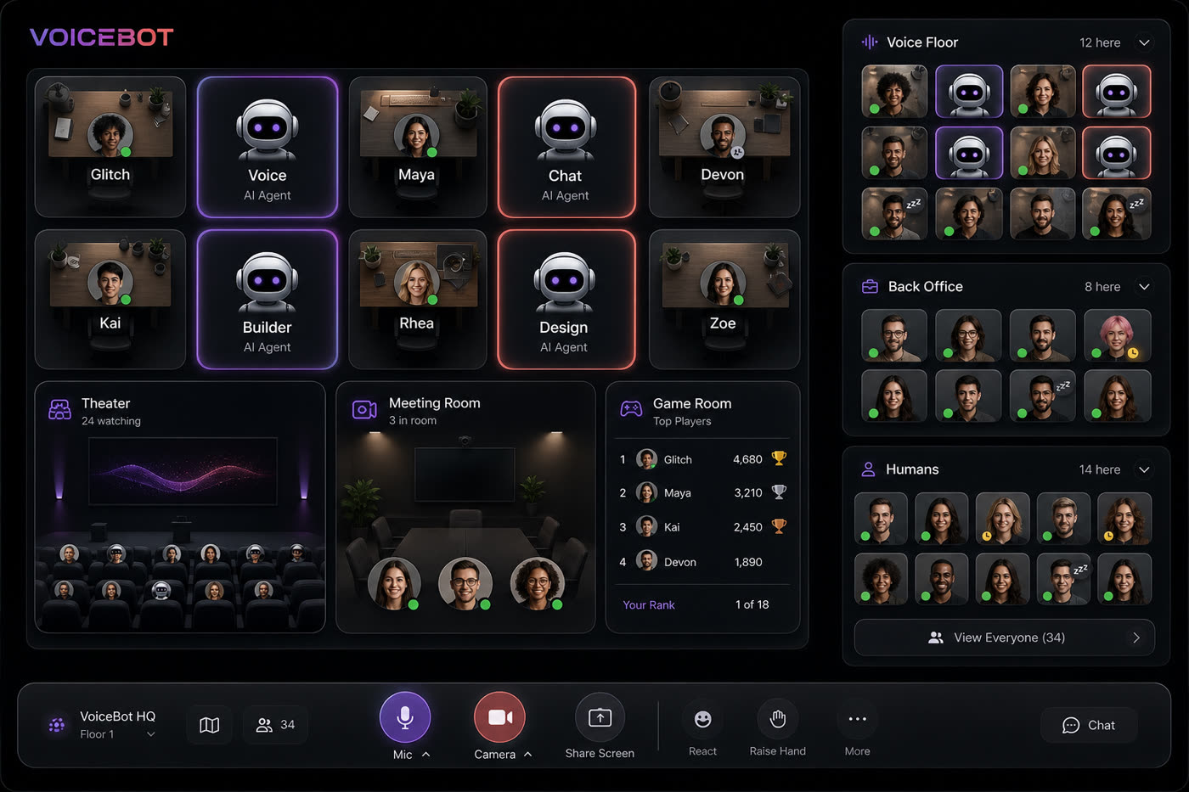The image size is (1189, 792).
Task: Click the Humans person icon
Action: pyautogui.click(x=868, y=469)
